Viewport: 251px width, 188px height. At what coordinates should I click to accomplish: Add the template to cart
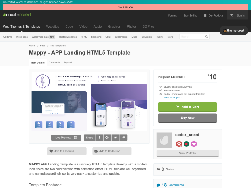coord(187,107)
